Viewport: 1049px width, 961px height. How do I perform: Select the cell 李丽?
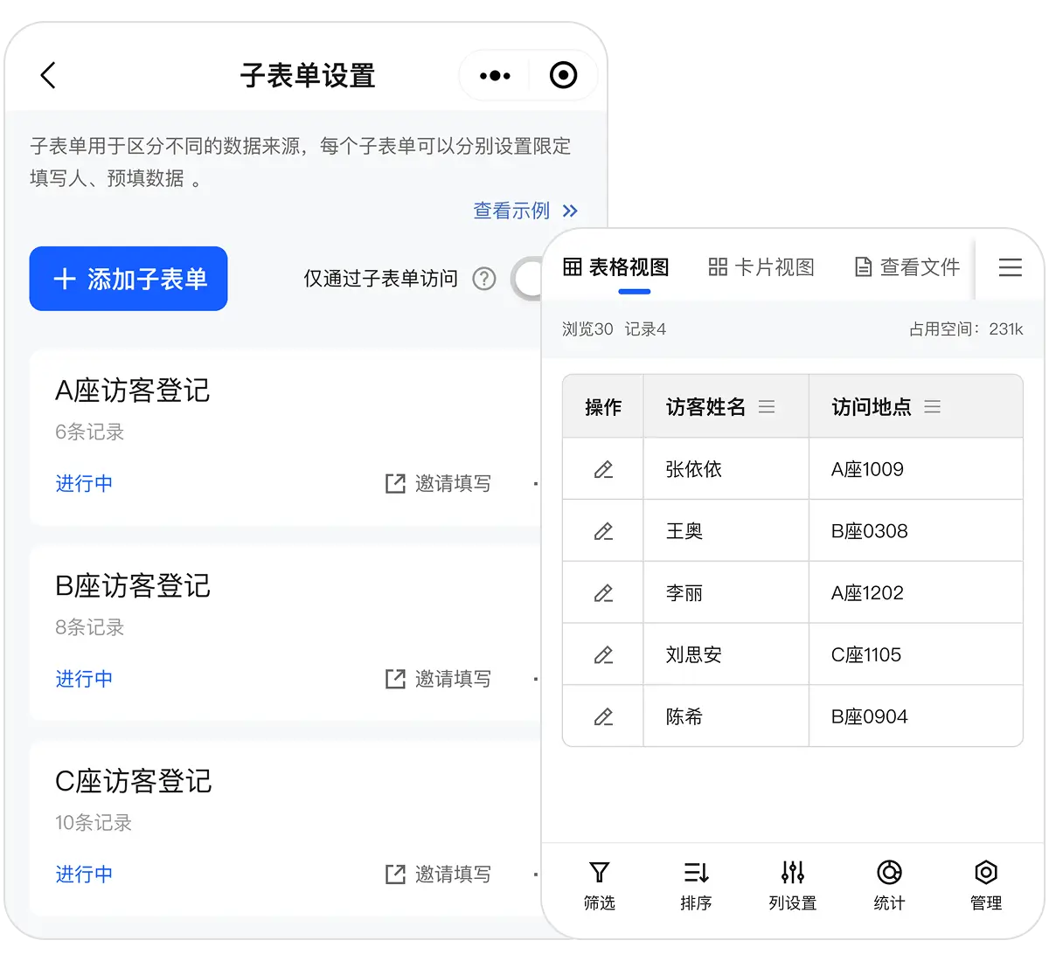(x=726, y=593)
